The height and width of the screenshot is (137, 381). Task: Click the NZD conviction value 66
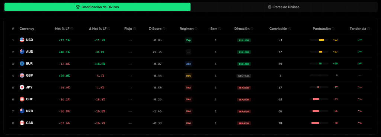point(280,111)
